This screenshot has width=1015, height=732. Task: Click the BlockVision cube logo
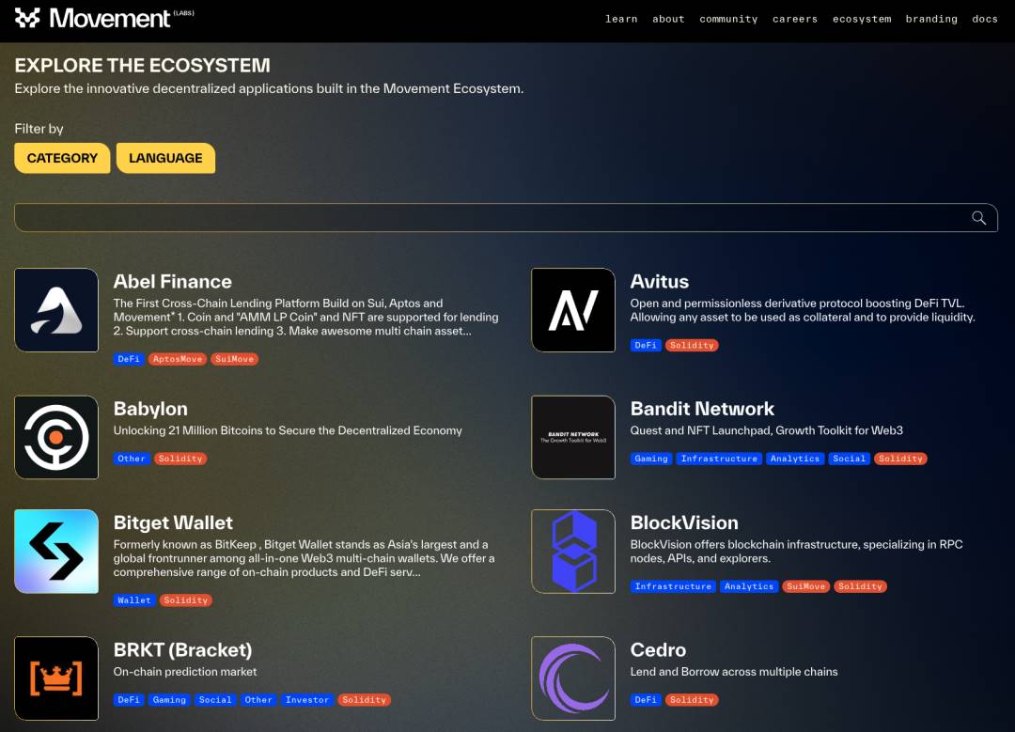573,552
